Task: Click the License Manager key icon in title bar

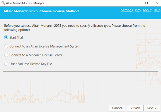Action: click(3, 3)
